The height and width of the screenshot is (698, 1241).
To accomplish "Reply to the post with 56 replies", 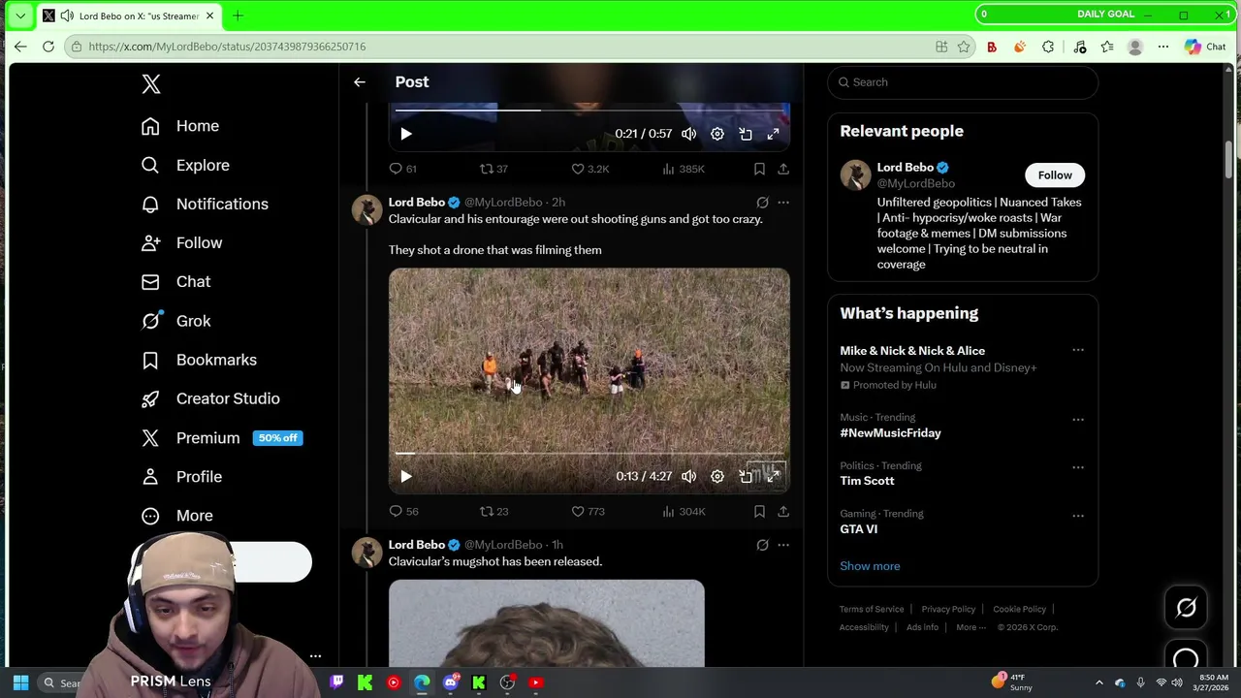I will pos(403,511).
